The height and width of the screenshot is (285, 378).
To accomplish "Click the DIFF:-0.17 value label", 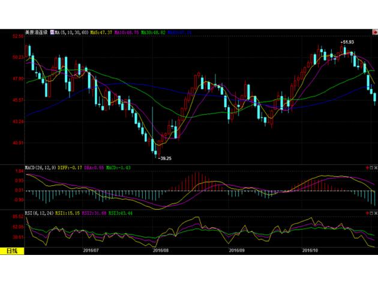I will coord(70,167).
